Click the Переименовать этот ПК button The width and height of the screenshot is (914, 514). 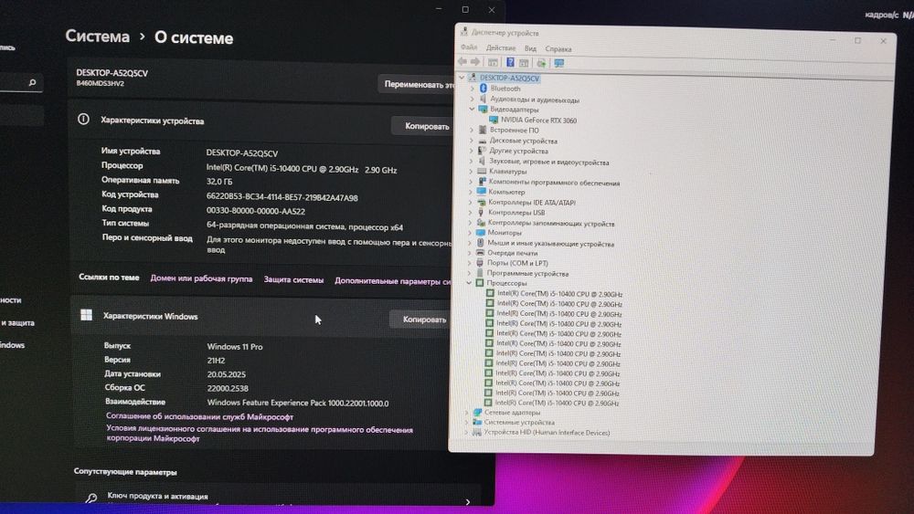(x=417, y=84)
